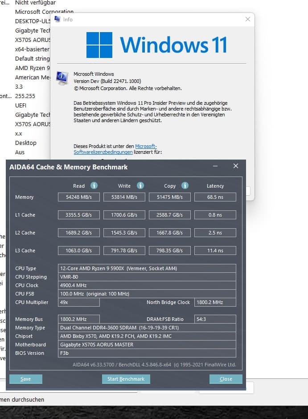Select L1 Cache copy 2588.7 GB/s
This screenshot has height=419, width=308.
tap(170, 215)
